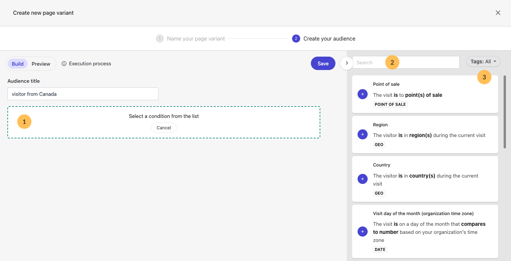Switch to Preview mode
Viewport: 511px width, 261px height.
[x=41, y=63]
